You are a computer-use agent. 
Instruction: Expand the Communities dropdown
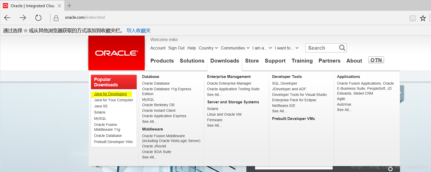pyautogui.click(x=235, y=48)
